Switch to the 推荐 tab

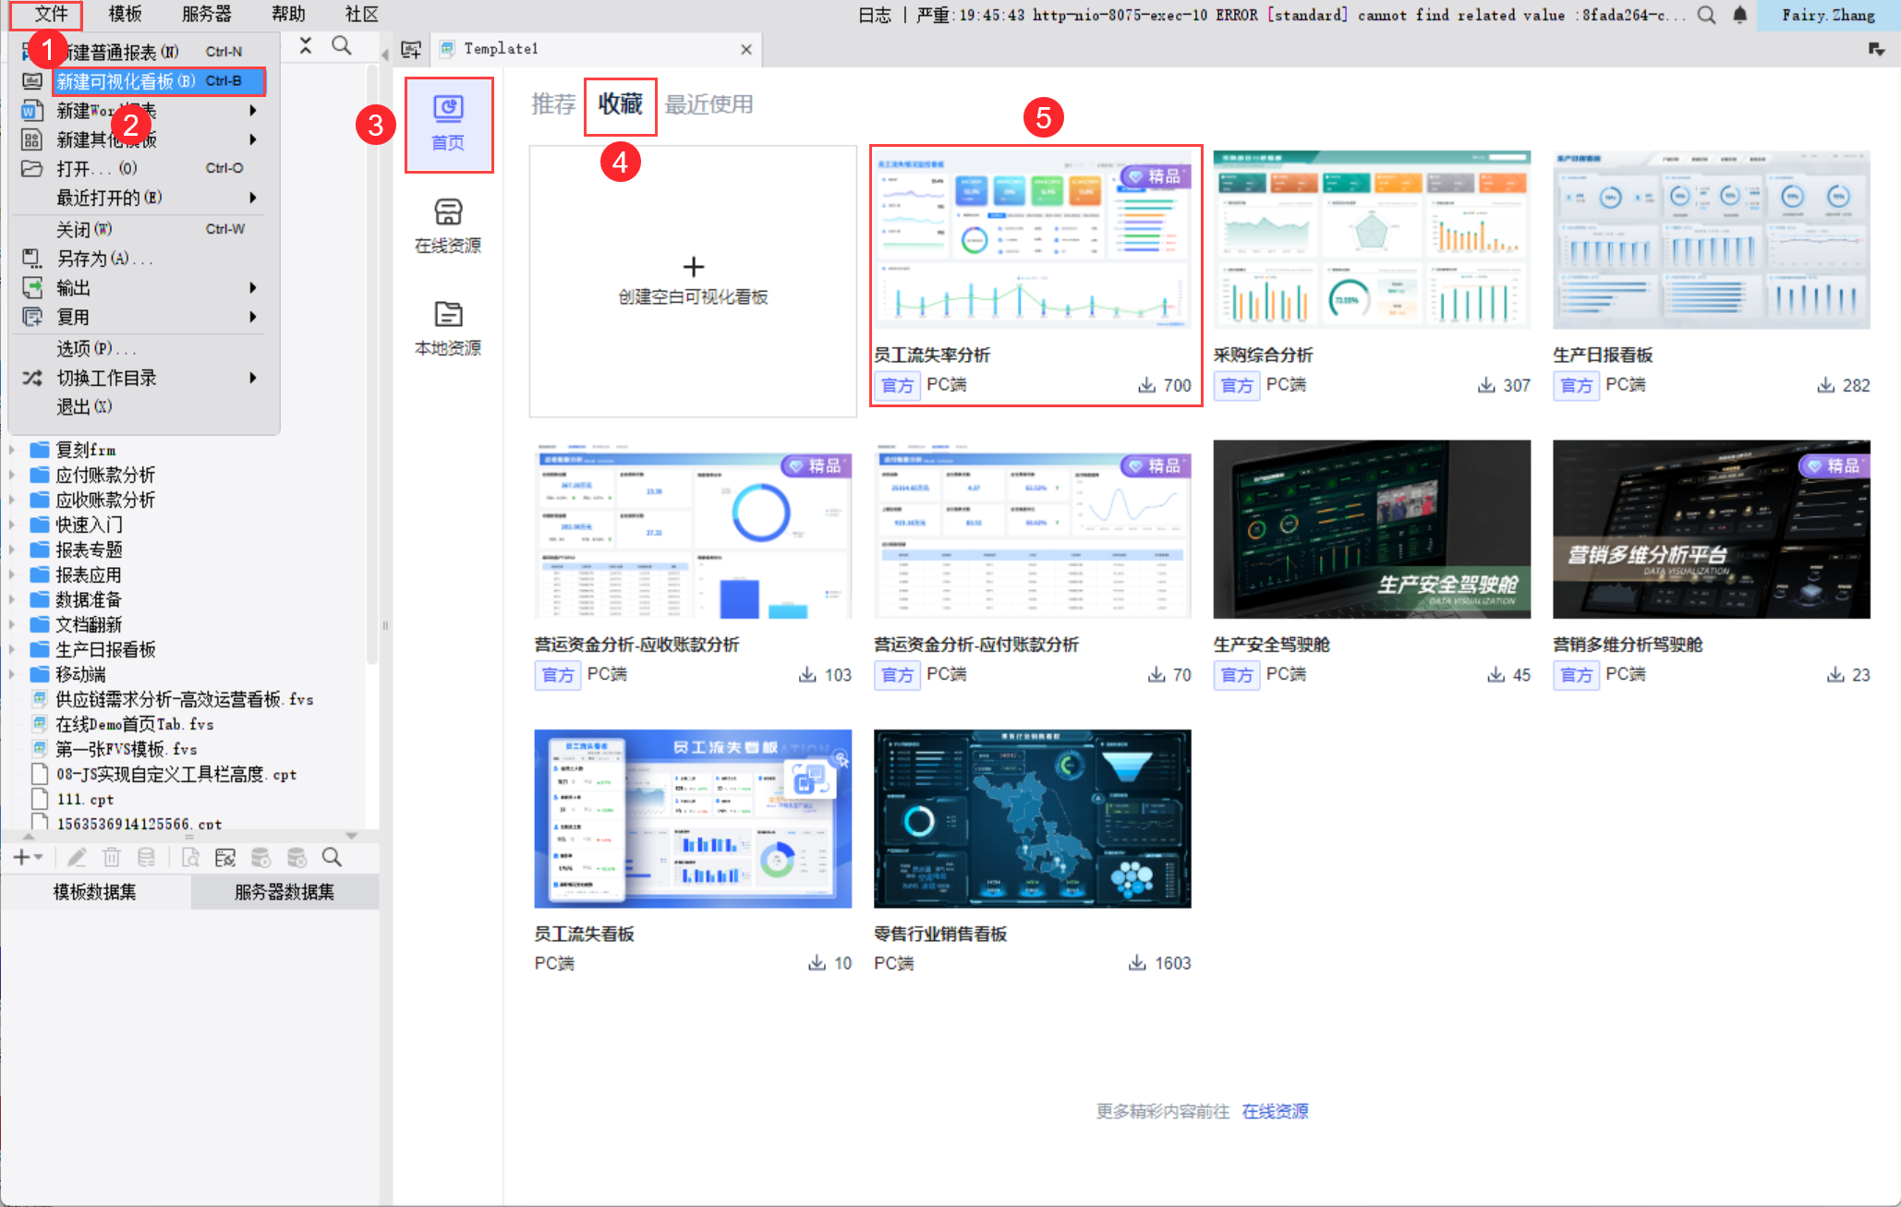[553, 104]
